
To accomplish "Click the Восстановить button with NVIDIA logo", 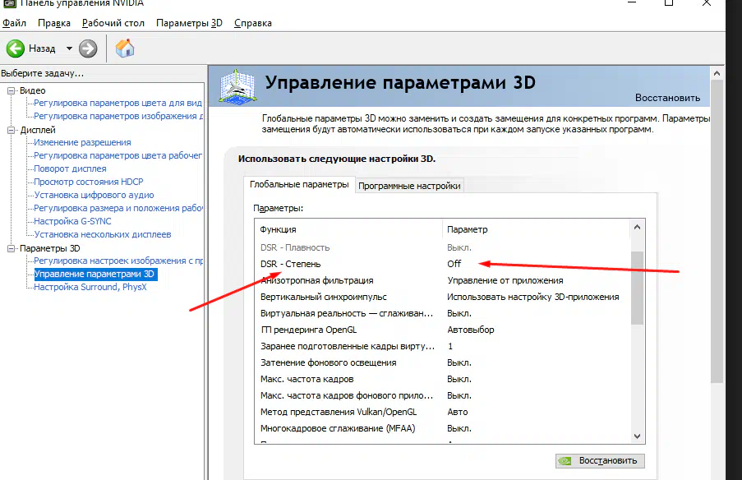I will pos(600,460).
